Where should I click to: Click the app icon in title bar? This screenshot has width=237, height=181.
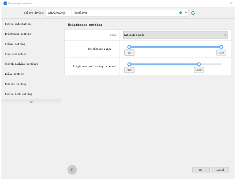5,3
